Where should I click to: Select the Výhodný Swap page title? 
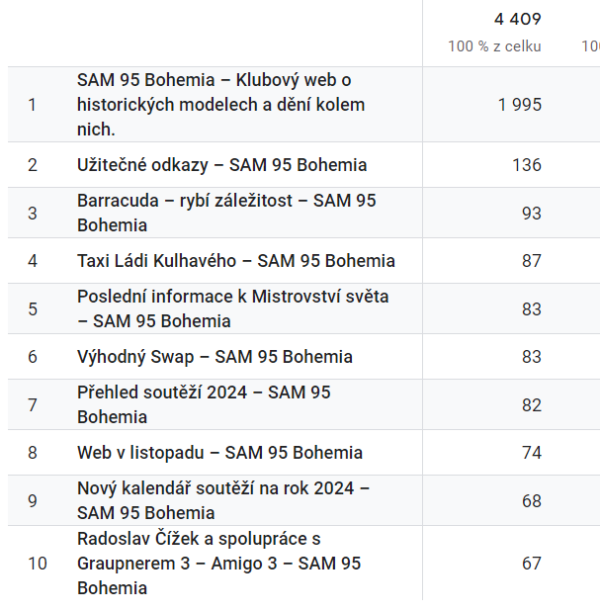pyautogui.click(x=214, y=357)
